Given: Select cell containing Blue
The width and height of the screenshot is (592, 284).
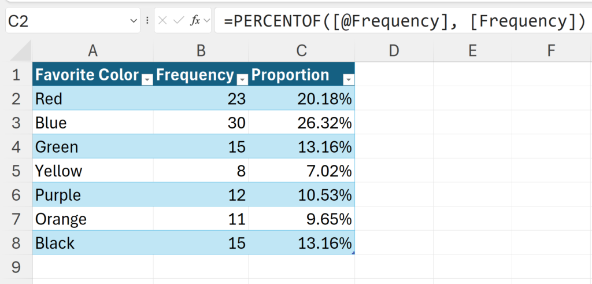Looking at the screenshot, I should [92, 123].
